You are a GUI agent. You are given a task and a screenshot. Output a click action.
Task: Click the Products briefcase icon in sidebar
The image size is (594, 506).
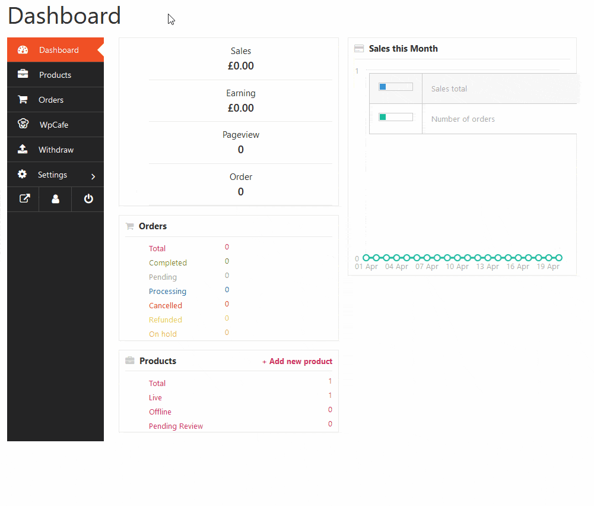pyautogui.click(x=23, y=74)
